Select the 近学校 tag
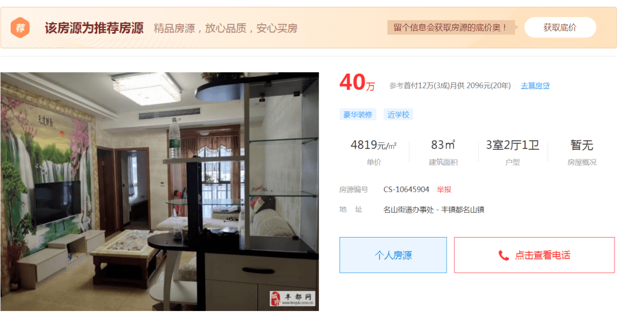This screenshot has width=640, height=314. point(398,115)
